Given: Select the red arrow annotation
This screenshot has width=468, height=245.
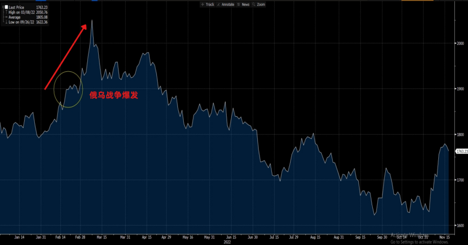Looking at the screenshot, I should (x=65, y=57).
